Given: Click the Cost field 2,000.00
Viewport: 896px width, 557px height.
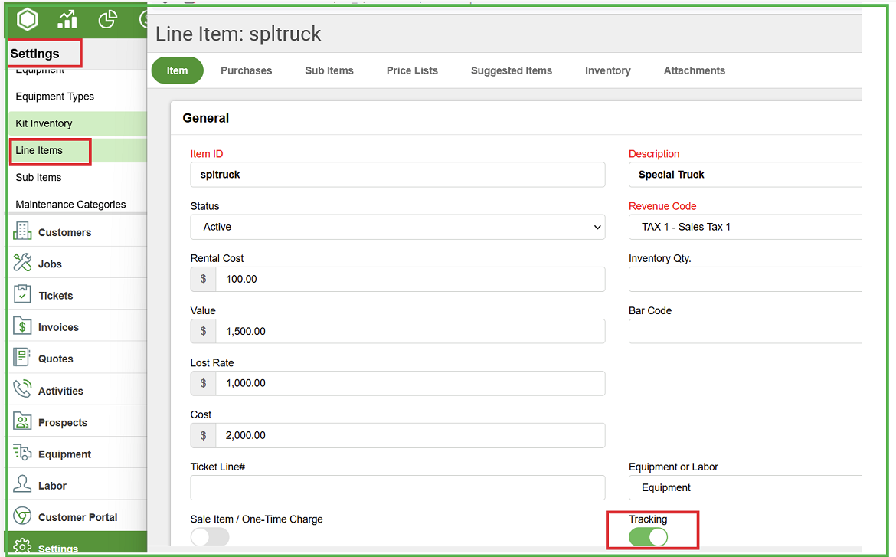Looking at the screenshot, I should pyautogui.click(x=410, y=435).
